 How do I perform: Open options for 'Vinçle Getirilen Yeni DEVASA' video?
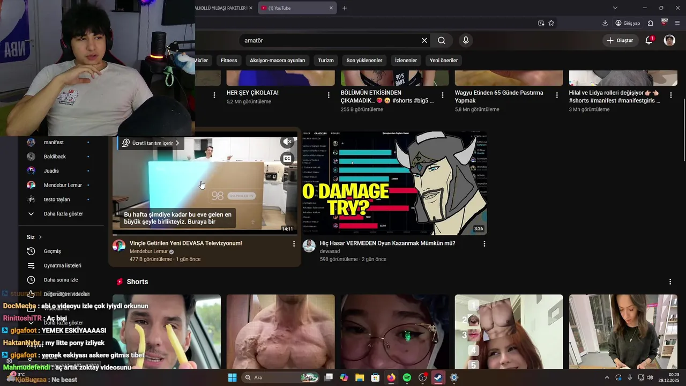point(294,243)
